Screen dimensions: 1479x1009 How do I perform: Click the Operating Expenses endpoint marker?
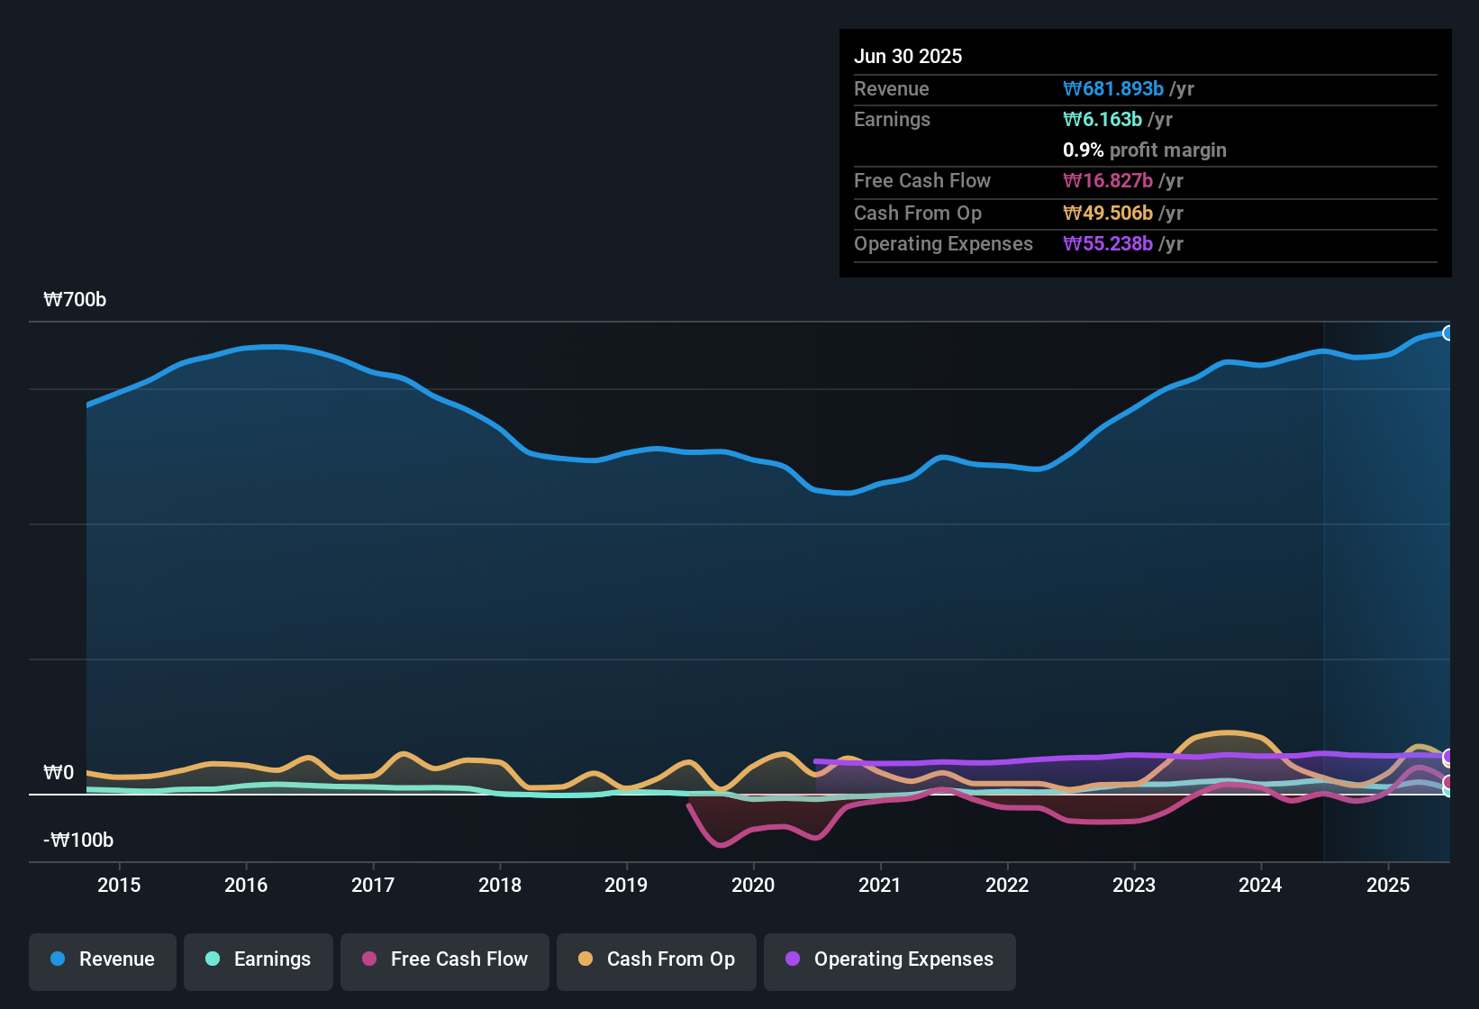tap(1448, 758)
